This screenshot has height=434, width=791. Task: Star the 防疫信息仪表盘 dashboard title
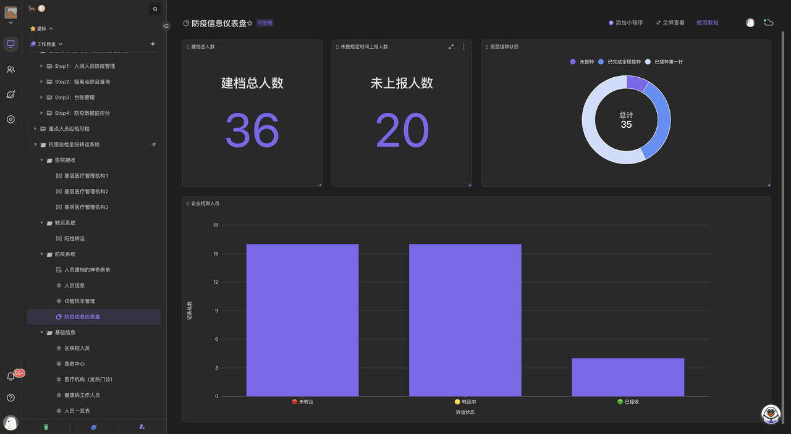(250, 23)
